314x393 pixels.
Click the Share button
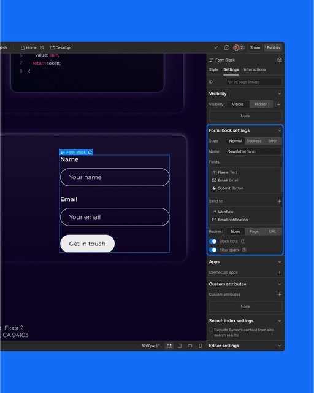255,47
